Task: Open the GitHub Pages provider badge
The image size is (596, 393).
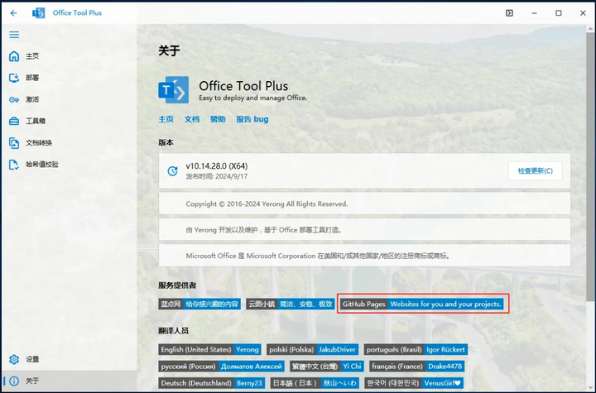Action: pos(421,304)
